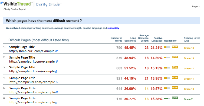Open external link icon for page 1 URL

(x=57, y=51)
